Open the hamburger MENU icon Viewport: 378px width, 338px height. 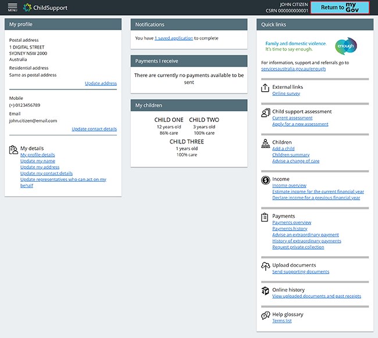pyautogui.click(x=12, y=8)
